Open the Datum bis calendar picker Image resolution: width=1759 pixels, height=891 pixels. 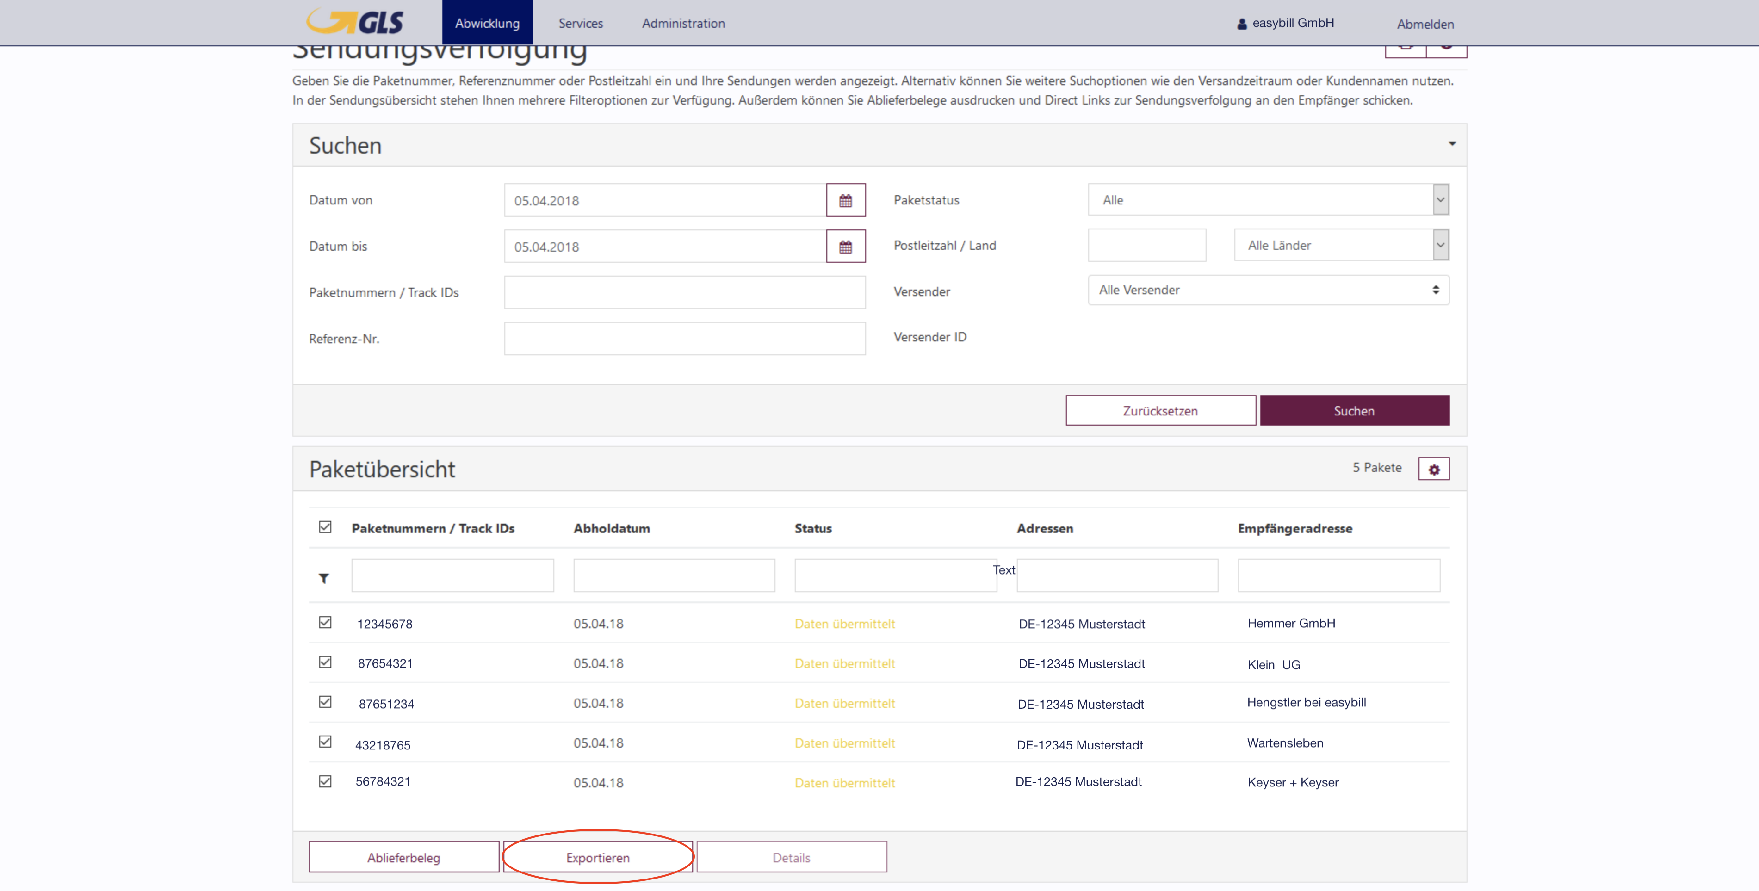tap(845, 247)
